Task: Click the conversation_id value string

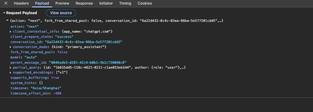Action: 84,42
